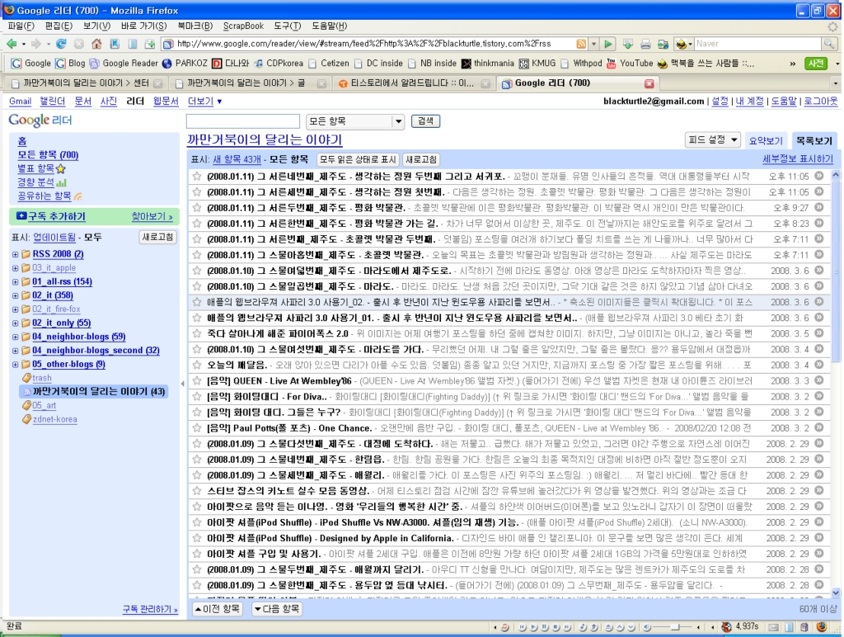844x637 pixels.
Task: Click the Google Reader search input field
Action: click(243, 121)
